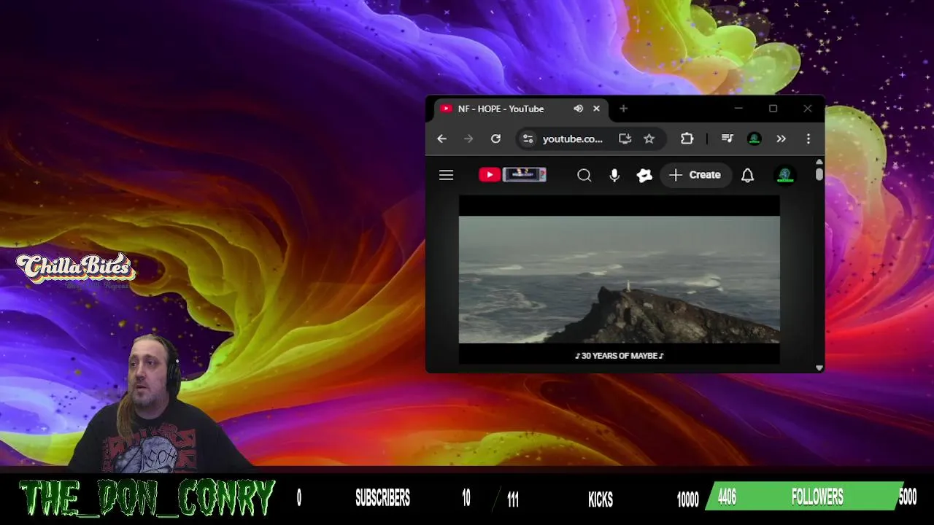Close the NF - HOPE tab
The height and width of the screenshot is (525, 934).
596,109
